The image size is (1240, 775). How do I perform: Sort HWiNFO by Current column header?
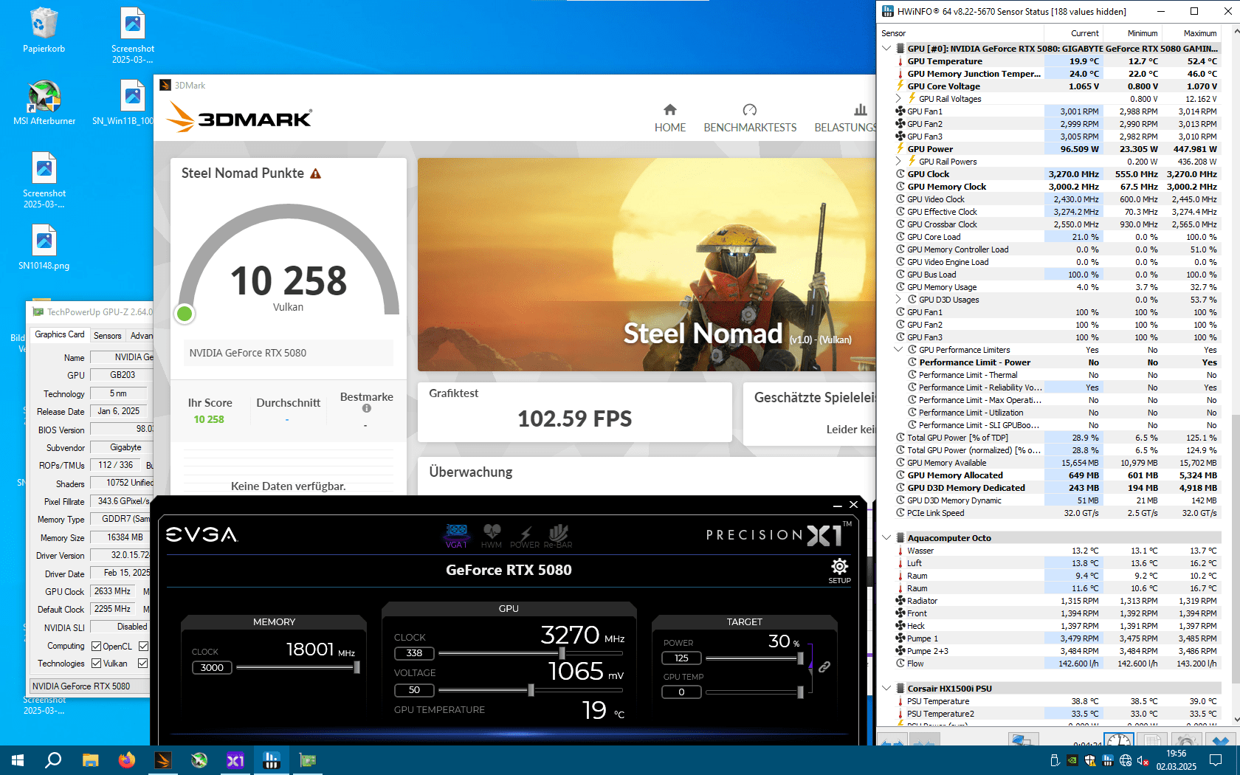[x=1073, y=33]
